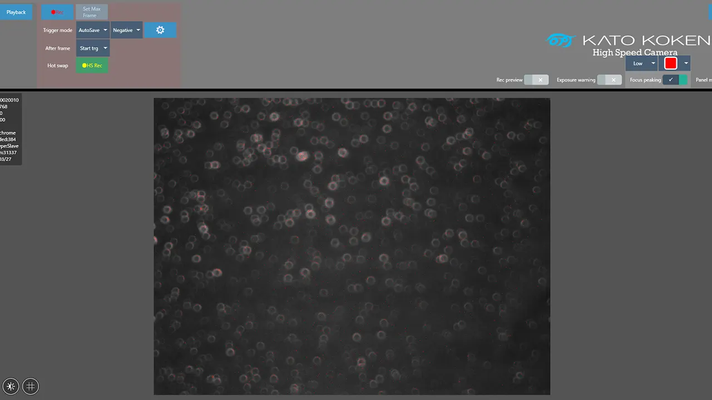The width and height of the screenshot is (712, 400).
Task: Open the Start trg after-frame dropdown
Action: click(x=93, y=48)
